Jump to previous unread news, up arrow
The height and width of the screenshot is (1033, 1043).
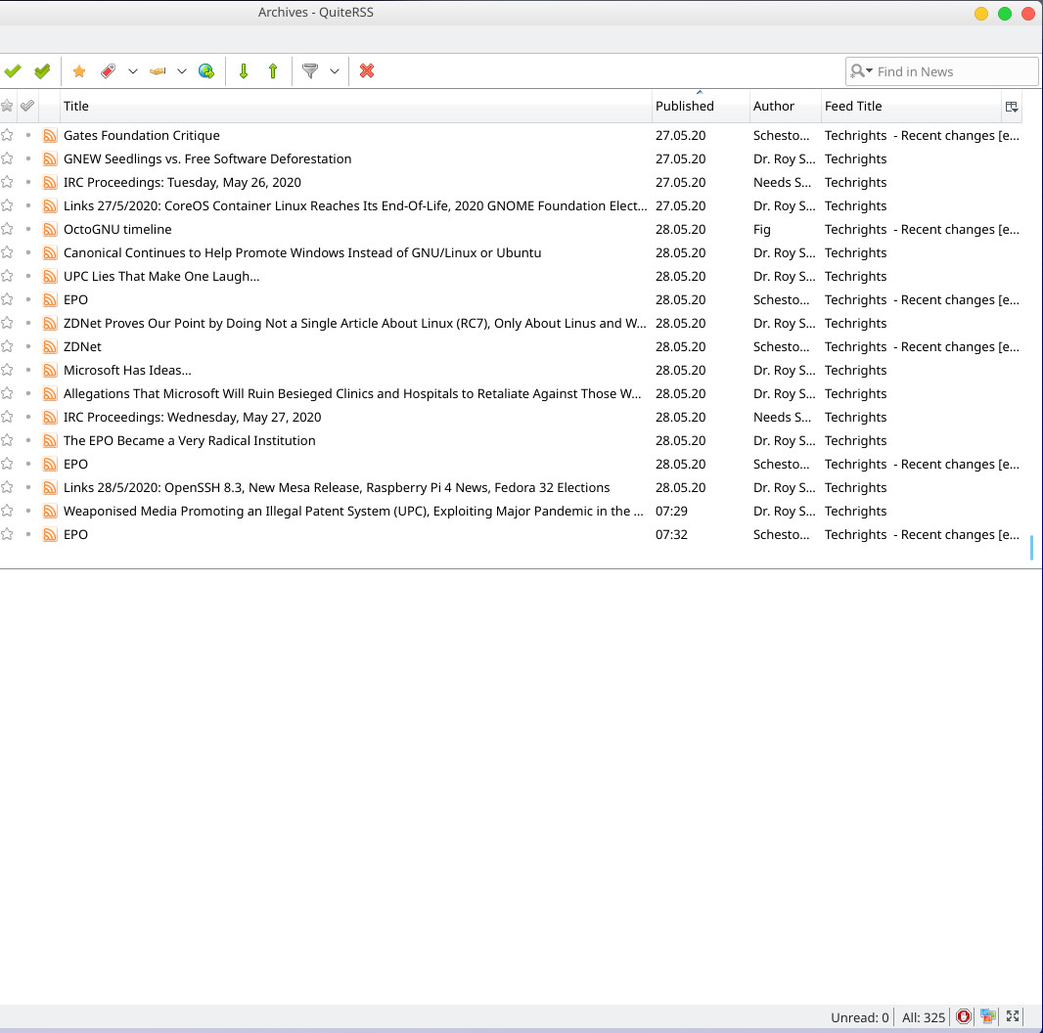273,71
